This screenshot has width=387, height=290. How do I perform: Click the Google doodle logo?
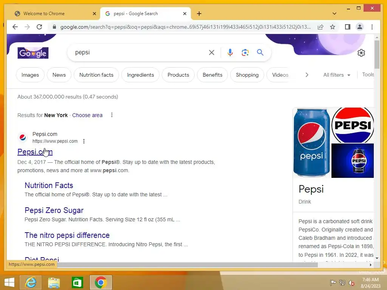33,53
